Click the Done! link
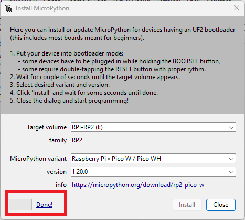 coord(44,204)
